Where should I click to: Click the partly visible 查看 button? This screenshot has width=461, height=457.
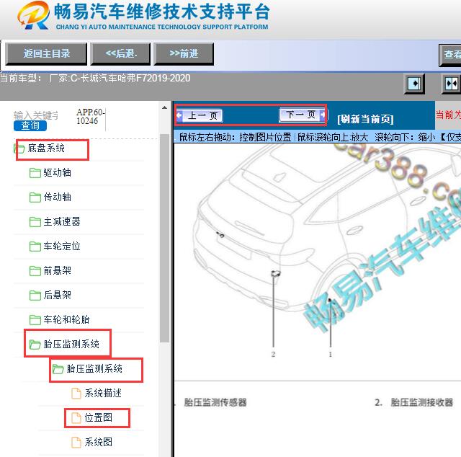click(450, 55)
